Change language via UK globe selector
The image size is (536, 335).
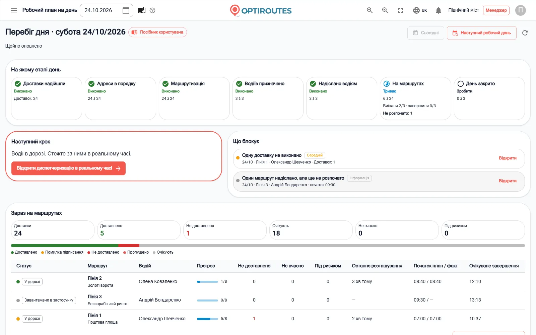click(x=420, y=10)
